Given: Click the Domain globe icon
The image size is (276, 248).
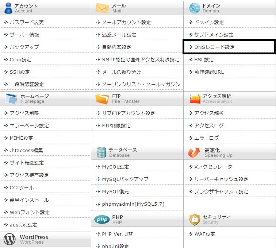Looking at the screenshot, I should [x=195, y=8].
